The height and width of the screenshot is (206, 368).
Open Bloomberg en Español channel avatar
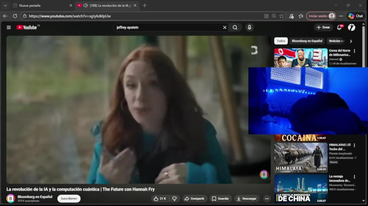point(11,199)
